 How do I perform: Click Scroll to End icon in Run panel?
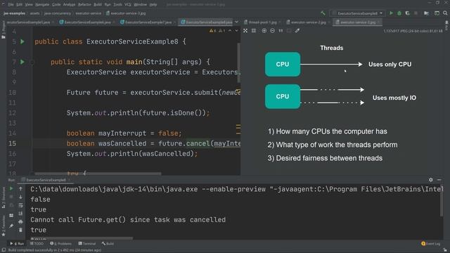coord(20,214)
